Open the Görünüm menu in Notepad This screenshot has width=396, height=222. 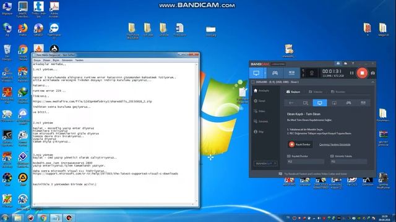pos(67,60)
